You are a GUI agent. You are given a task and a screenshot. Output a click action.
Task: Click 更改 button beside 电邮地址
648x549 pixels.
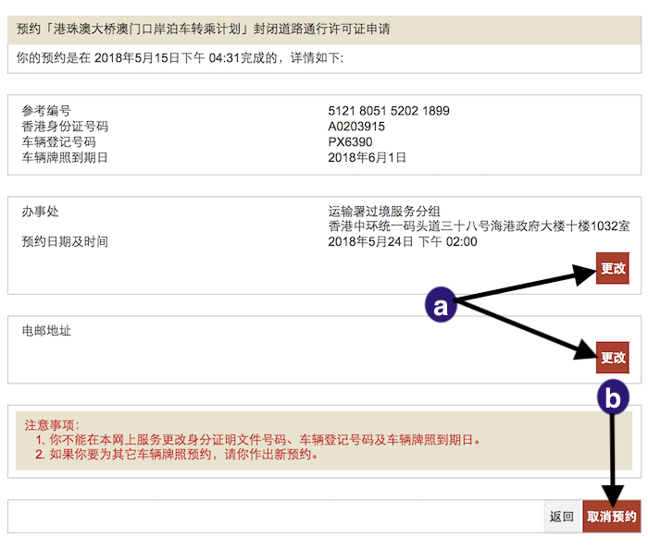pos(612,357)
